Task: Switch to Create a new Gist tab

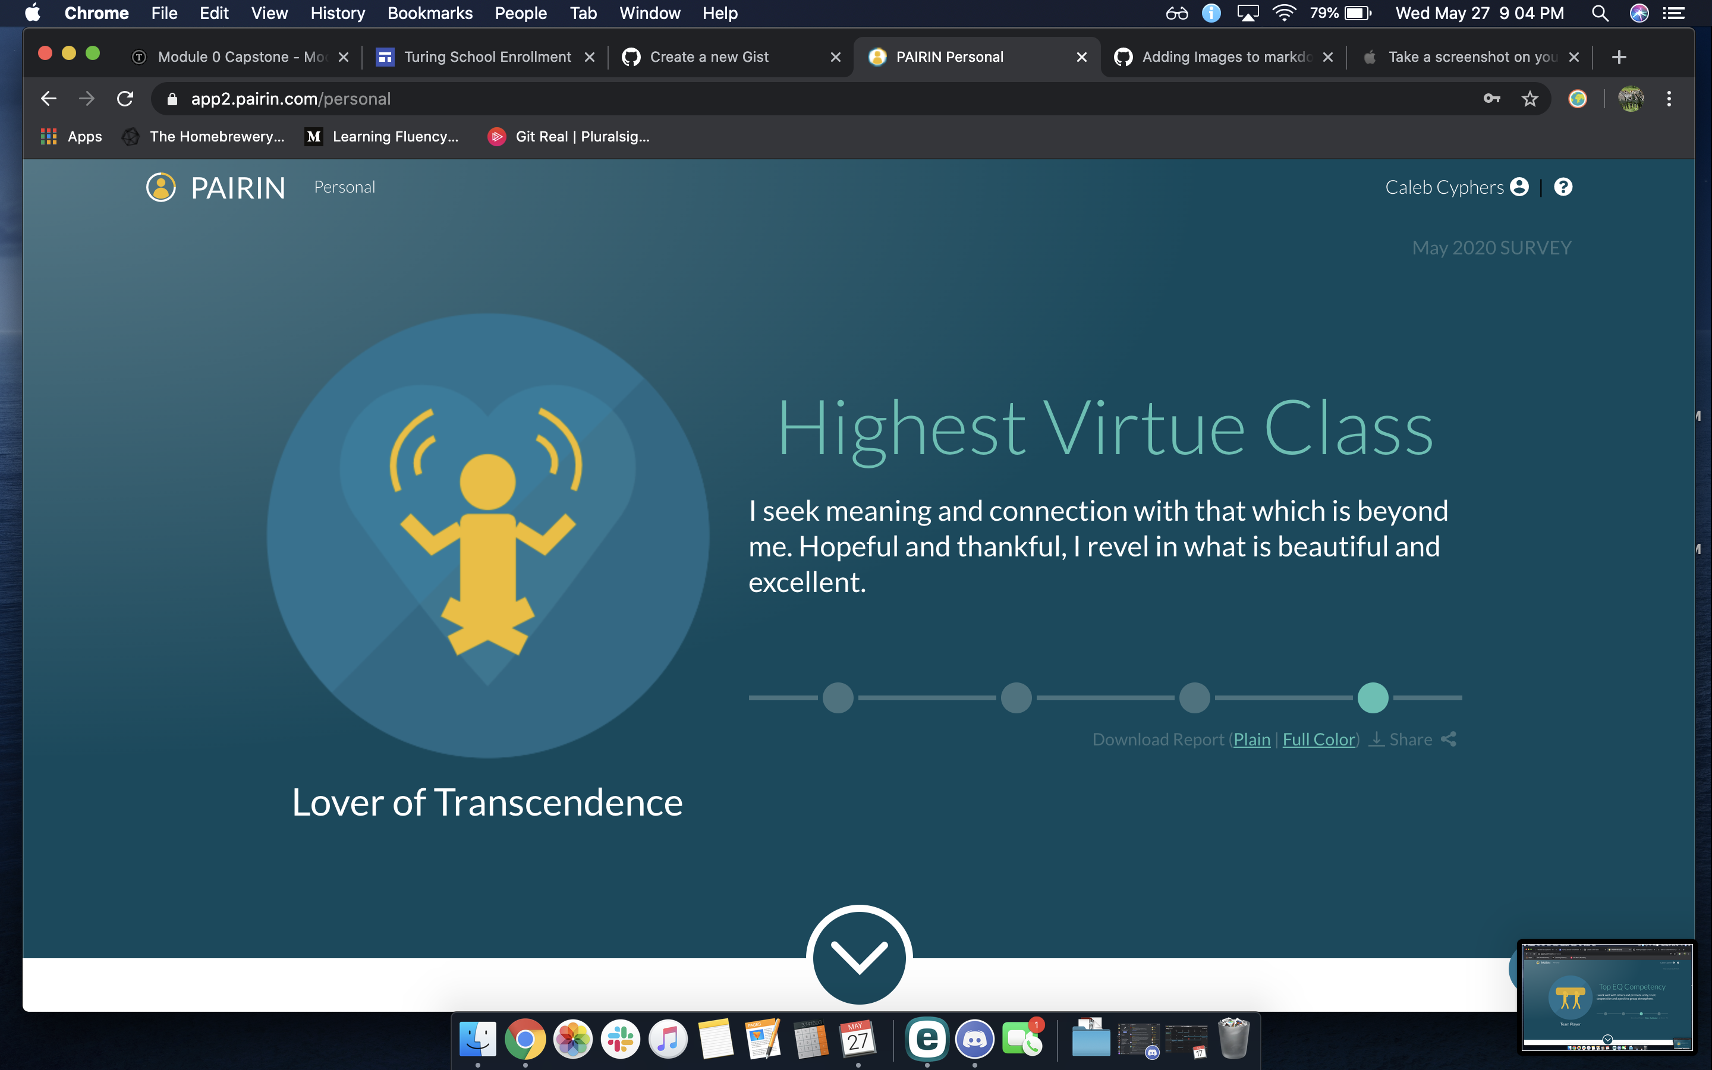Action: pos(709,57)
